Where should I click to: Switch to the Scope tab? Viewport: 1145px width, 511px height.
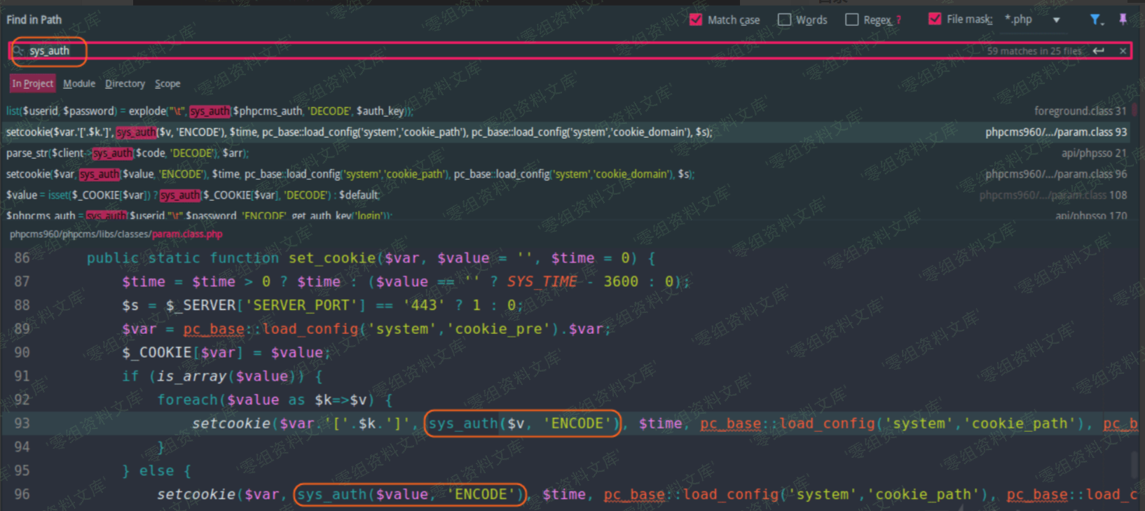click(167, 83)
